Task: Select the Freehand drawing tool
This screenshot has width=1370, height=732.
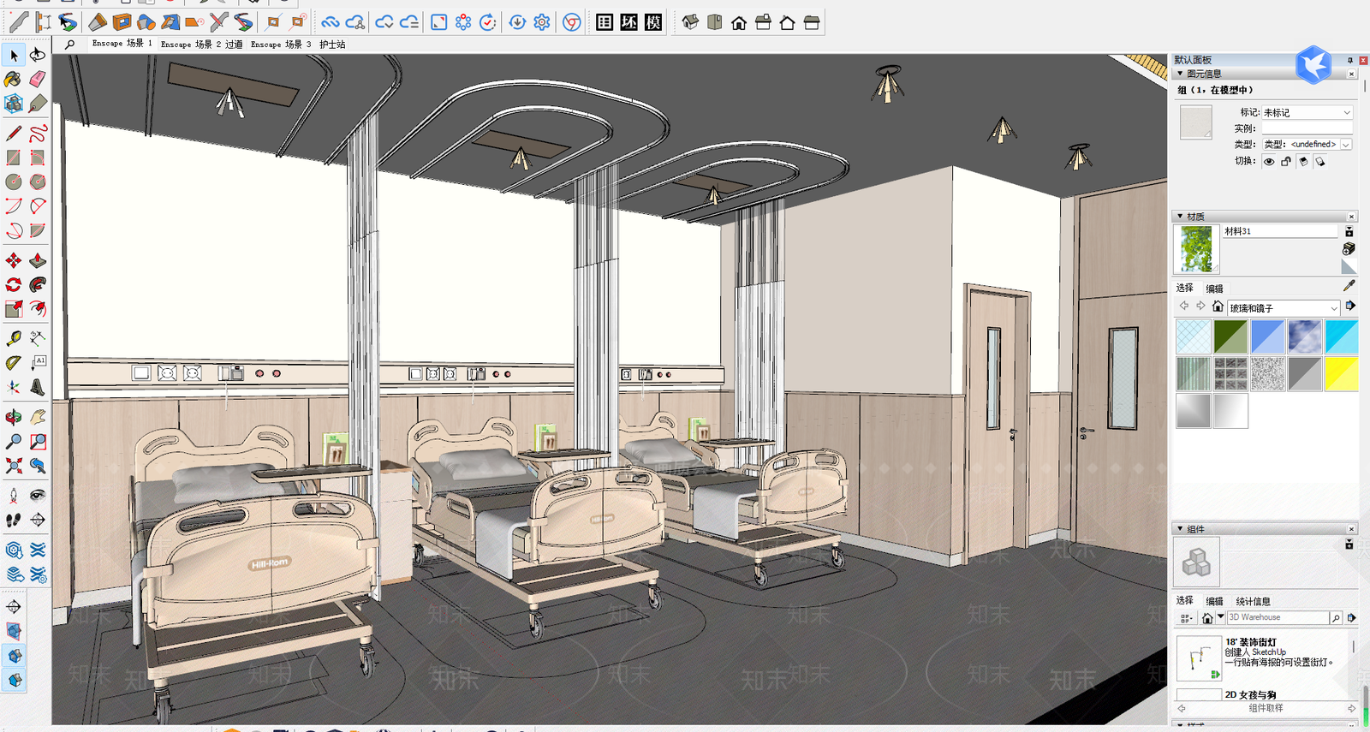Action: pyautogui.click(x=38, y=134)
